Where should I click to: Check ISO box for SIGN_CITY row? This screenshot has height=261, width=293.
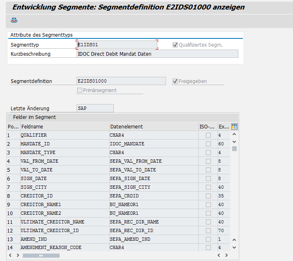point(208,187)
